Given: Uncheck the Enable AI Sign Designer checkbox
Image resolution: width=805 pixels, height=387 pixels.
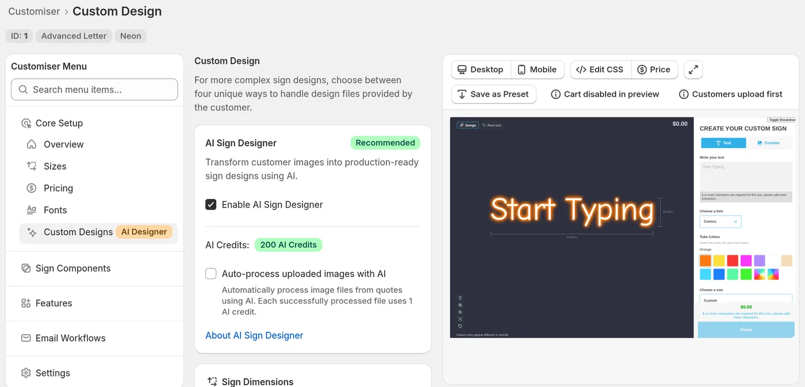Looking at the screenshot, I should [x=211, y=205].
